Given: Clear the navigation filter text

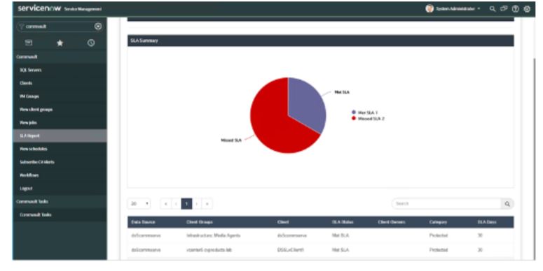Looking at the screenshot, I should pos(98,27).
